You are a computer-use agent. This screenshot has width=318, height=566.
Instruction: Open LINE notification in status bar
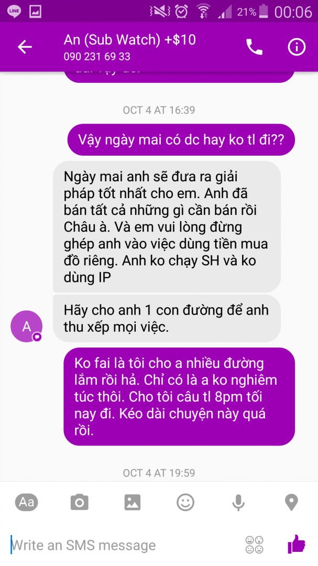pos(14,12)
